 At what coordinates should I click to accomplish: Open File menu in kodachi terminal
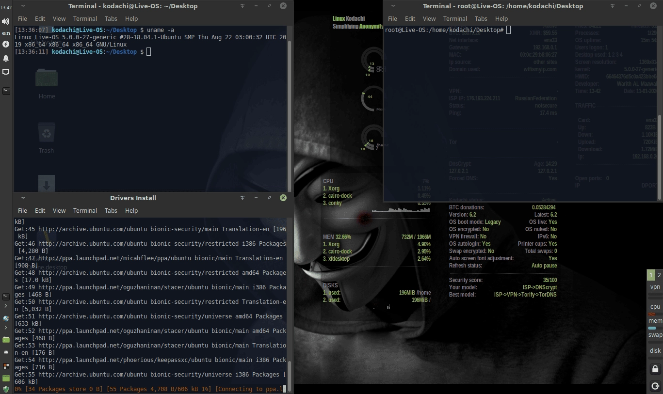coord(22,18)
